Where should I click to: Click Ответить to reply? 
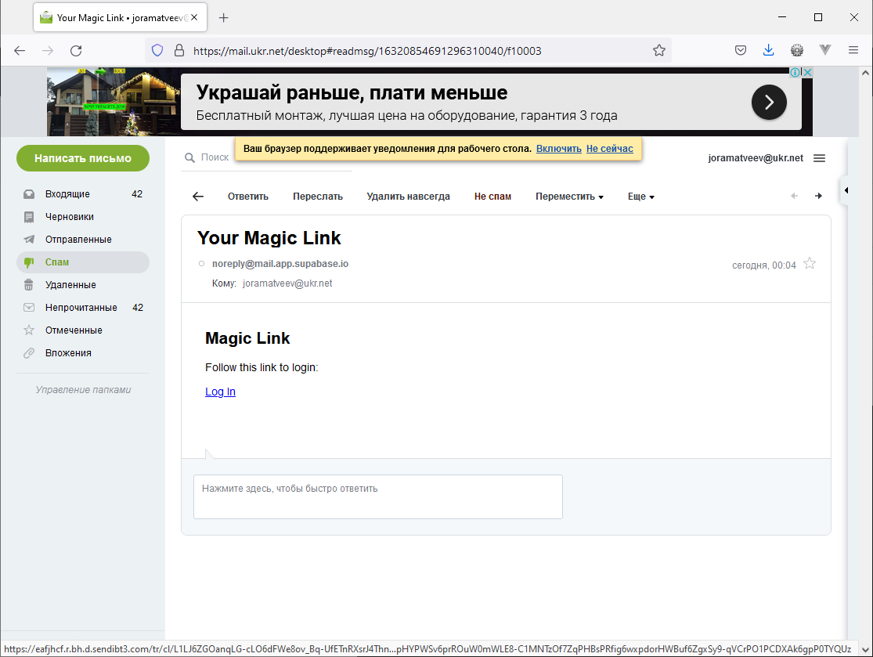[247, 197]
